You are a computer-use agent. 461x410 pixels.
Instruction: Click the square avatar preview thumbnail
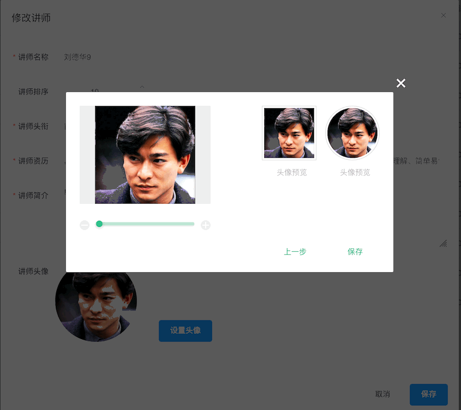tap(289, 133)
